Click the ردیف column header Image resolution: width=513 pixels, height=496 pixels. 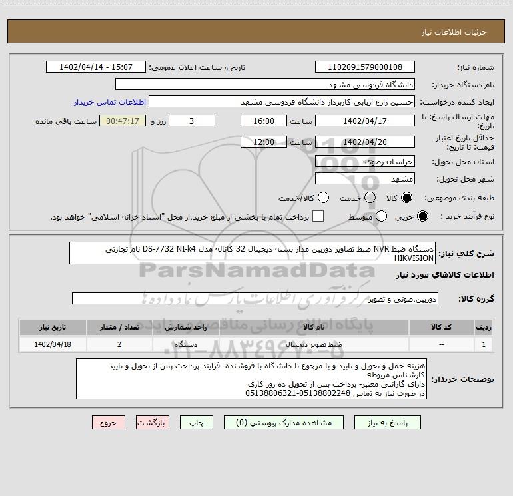[x=484, y=328]
